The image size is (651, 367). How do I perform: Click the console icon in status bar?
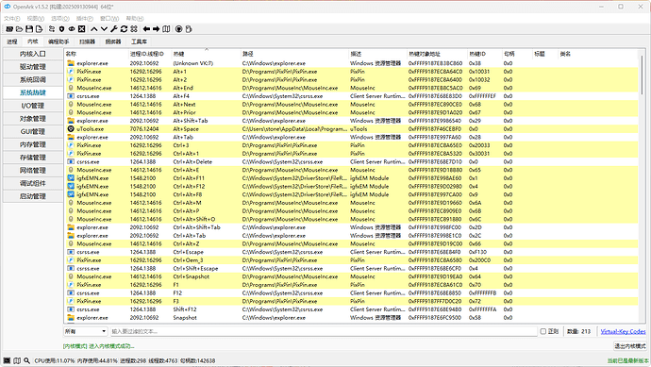coord(7,360)
